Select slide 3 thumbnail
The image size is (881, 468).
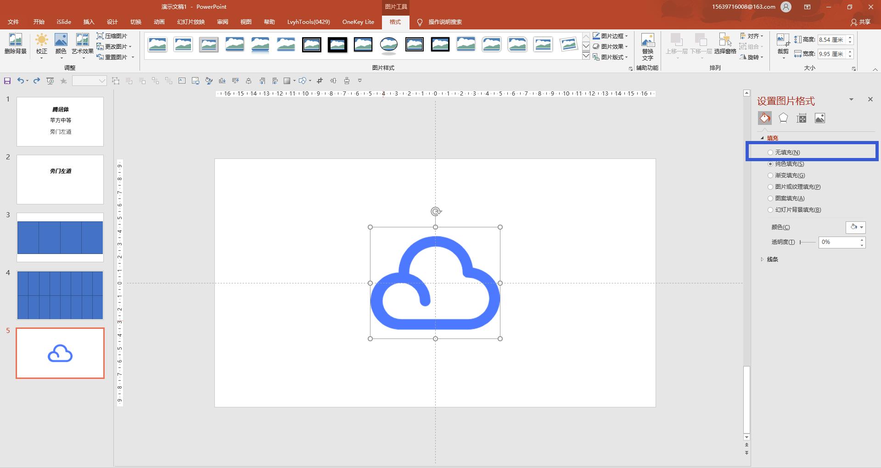(60, 237)
